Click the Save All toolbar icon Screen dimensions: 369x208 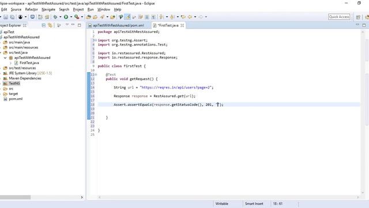[12, 17]
